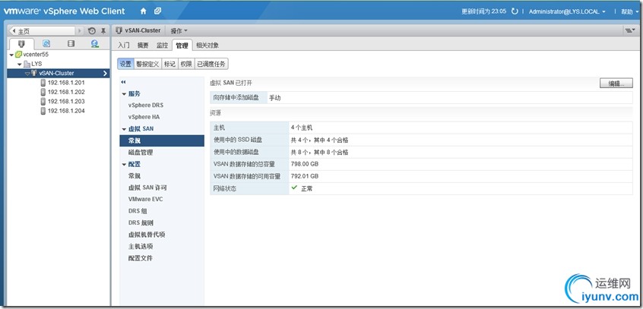Click host icon for 192.168.1.202
This screenshot has width=643, height=309.
[43, 92]
